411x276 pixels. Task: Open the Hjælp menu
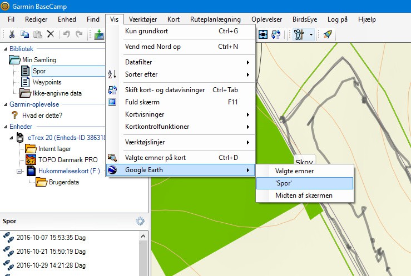367,19
